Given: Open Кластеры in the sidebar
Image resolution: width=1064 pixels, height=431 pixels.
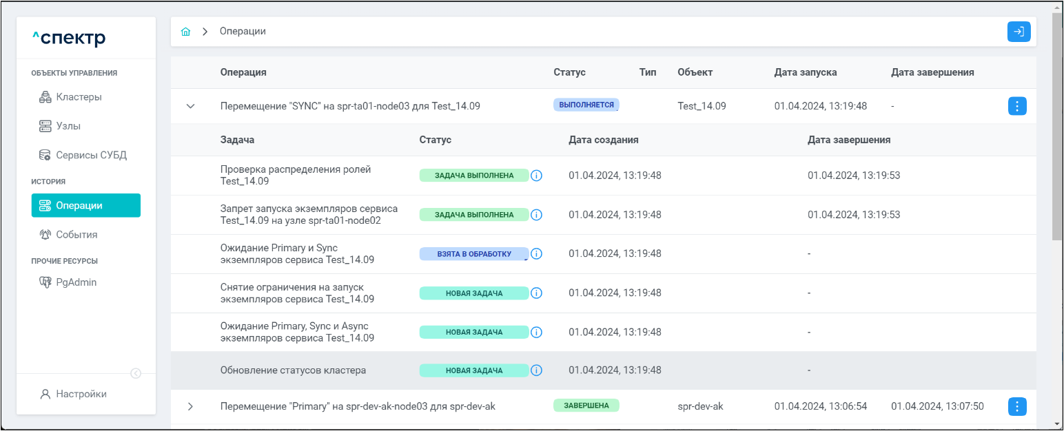Looking at the screenshot, I should click(x=79, y=97).
